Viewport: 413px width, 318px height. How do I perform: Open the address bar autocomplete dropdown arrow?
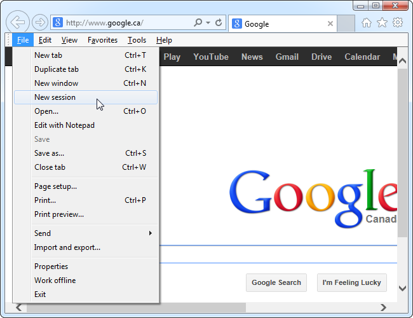(208, 23)
